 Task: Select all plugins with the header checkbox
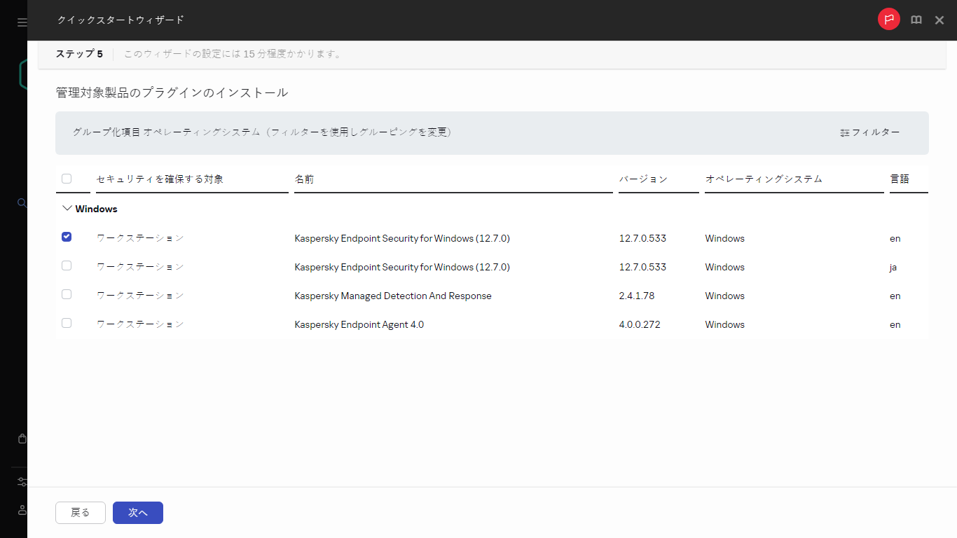(66, 179)
